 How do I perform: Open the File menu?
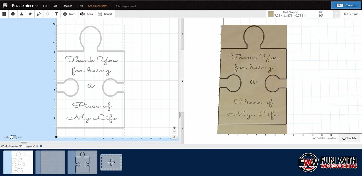45,6
